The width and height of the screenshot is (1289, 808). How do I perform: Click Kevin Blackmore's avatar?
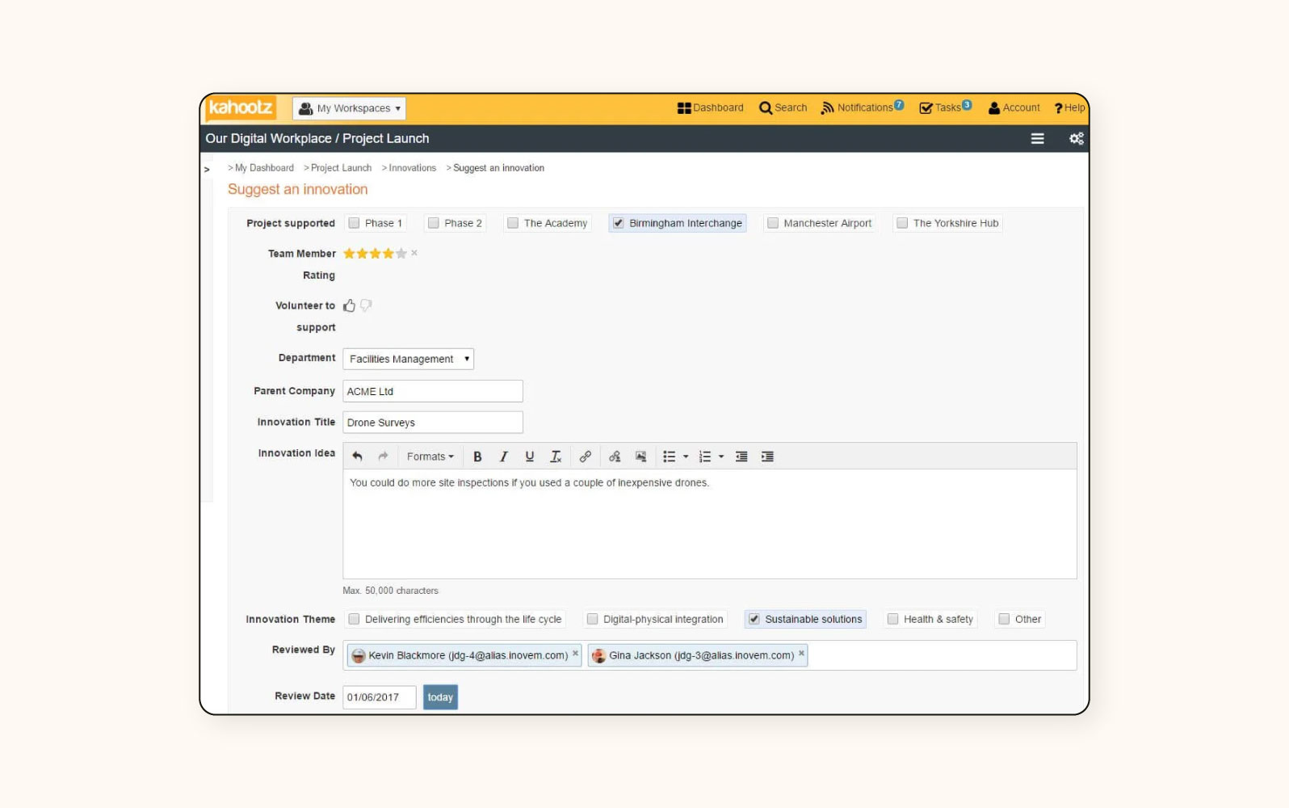point(359,655)
